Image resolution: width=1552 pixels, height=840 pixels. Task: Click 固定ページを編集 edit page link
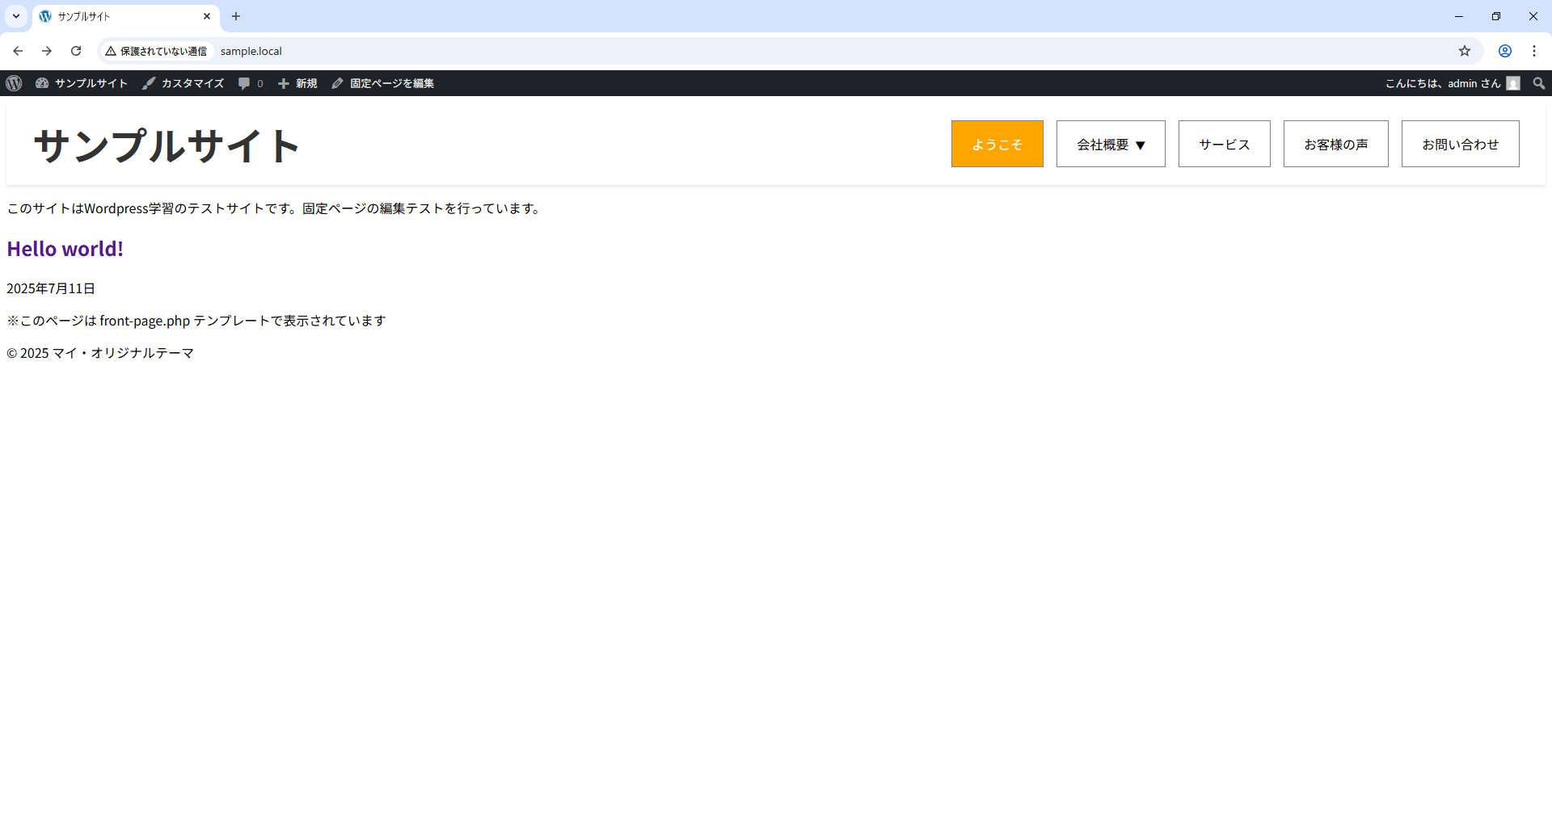pyautogui.click(x=383, y=83)
